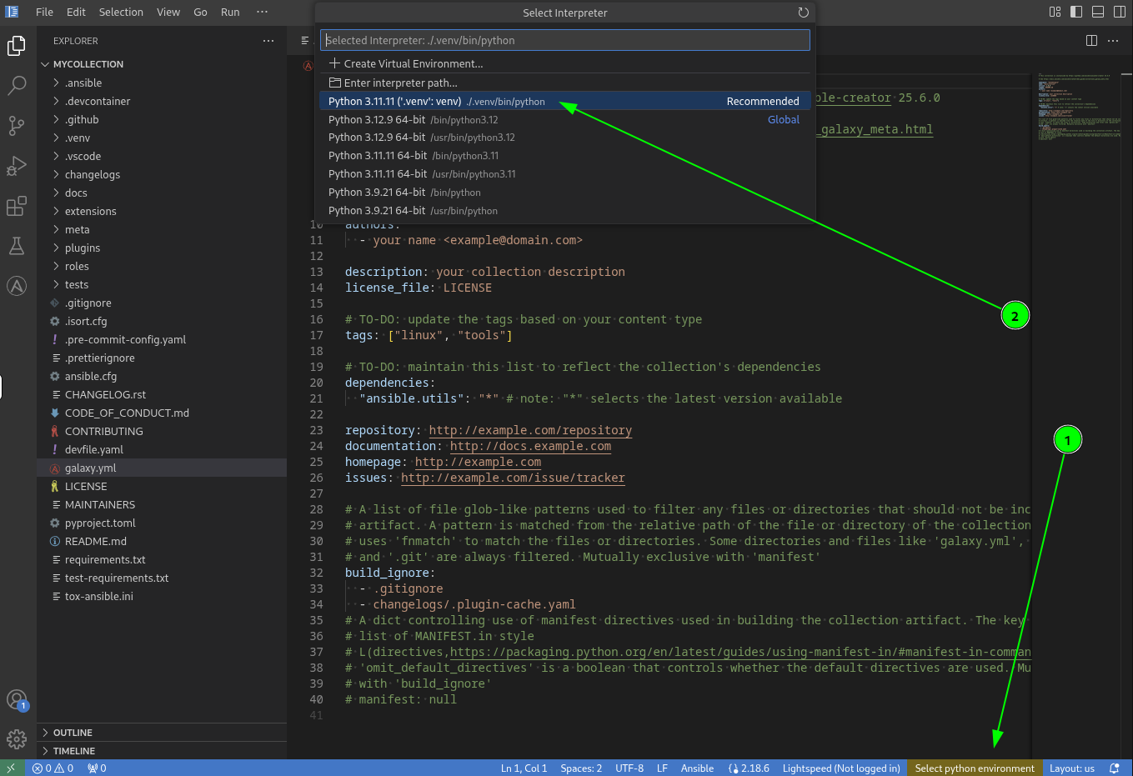The height and width of the screenshot is (776, 1133).
Task: Expand the .devcontainer folder
Action: pos(162,101)
